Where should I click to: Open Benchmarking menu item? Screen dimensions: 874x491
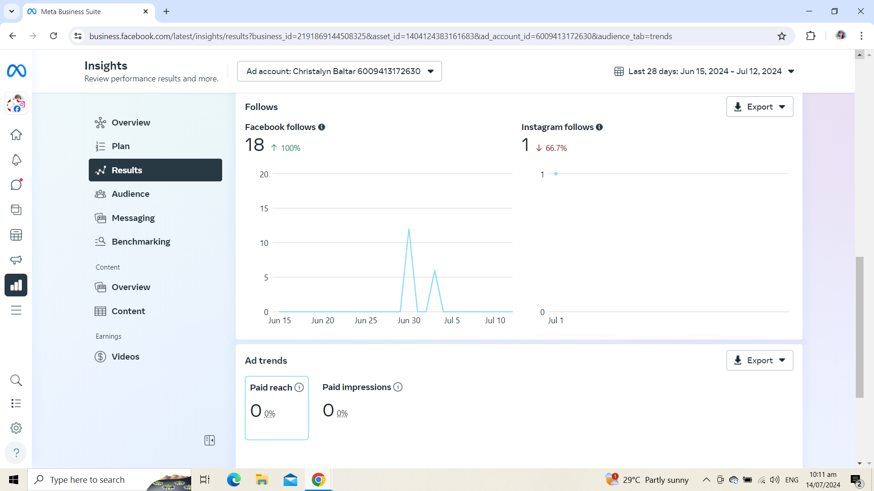155,241
